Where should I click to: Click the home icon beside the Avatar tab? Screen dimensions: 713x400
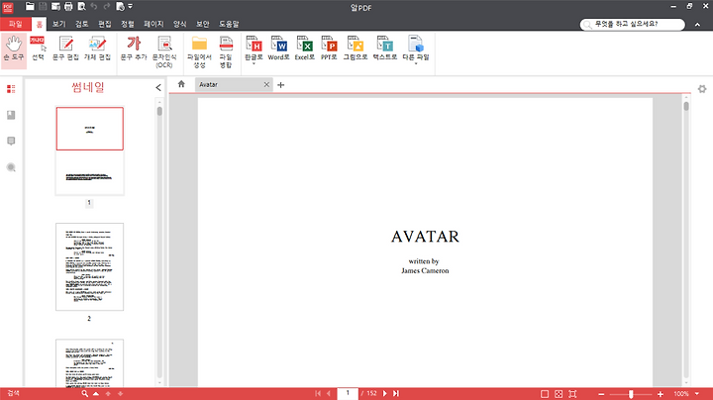click(181, 84)
